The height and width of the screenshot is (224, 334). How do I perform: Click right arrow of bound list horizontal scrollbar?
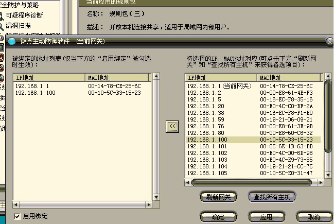click(x=149, y=205)
